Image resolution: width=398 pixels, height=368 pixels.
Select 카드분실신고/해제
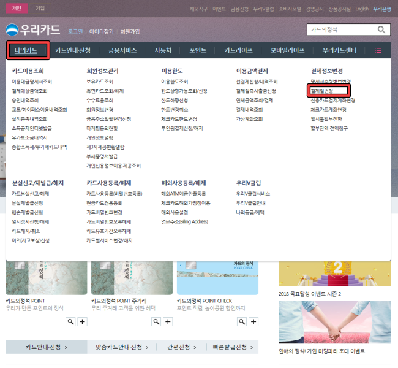point(30,194)
